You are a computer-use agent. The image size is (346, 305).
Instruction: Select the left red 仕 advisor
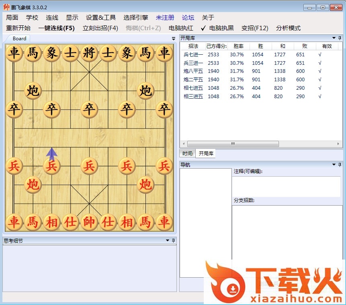pyautogui.click(x=70, y=222)
